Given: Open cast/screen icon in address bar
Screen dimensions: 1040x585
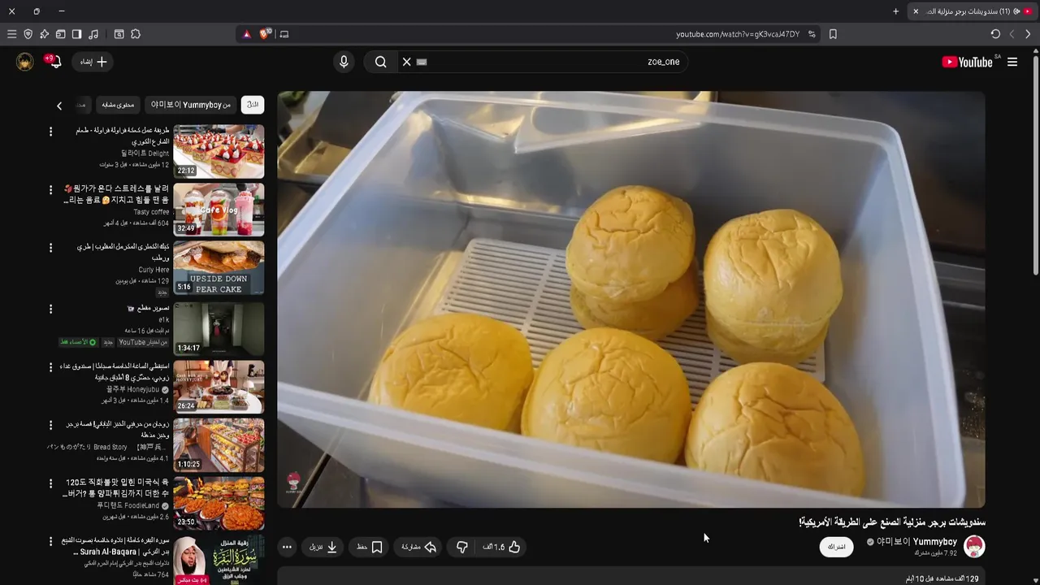Looking at the screenshot, I should point(284,34).
